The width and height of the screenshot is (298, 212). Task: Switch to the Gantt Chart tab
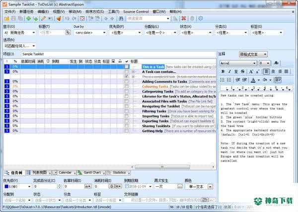(x=92, y=172)
